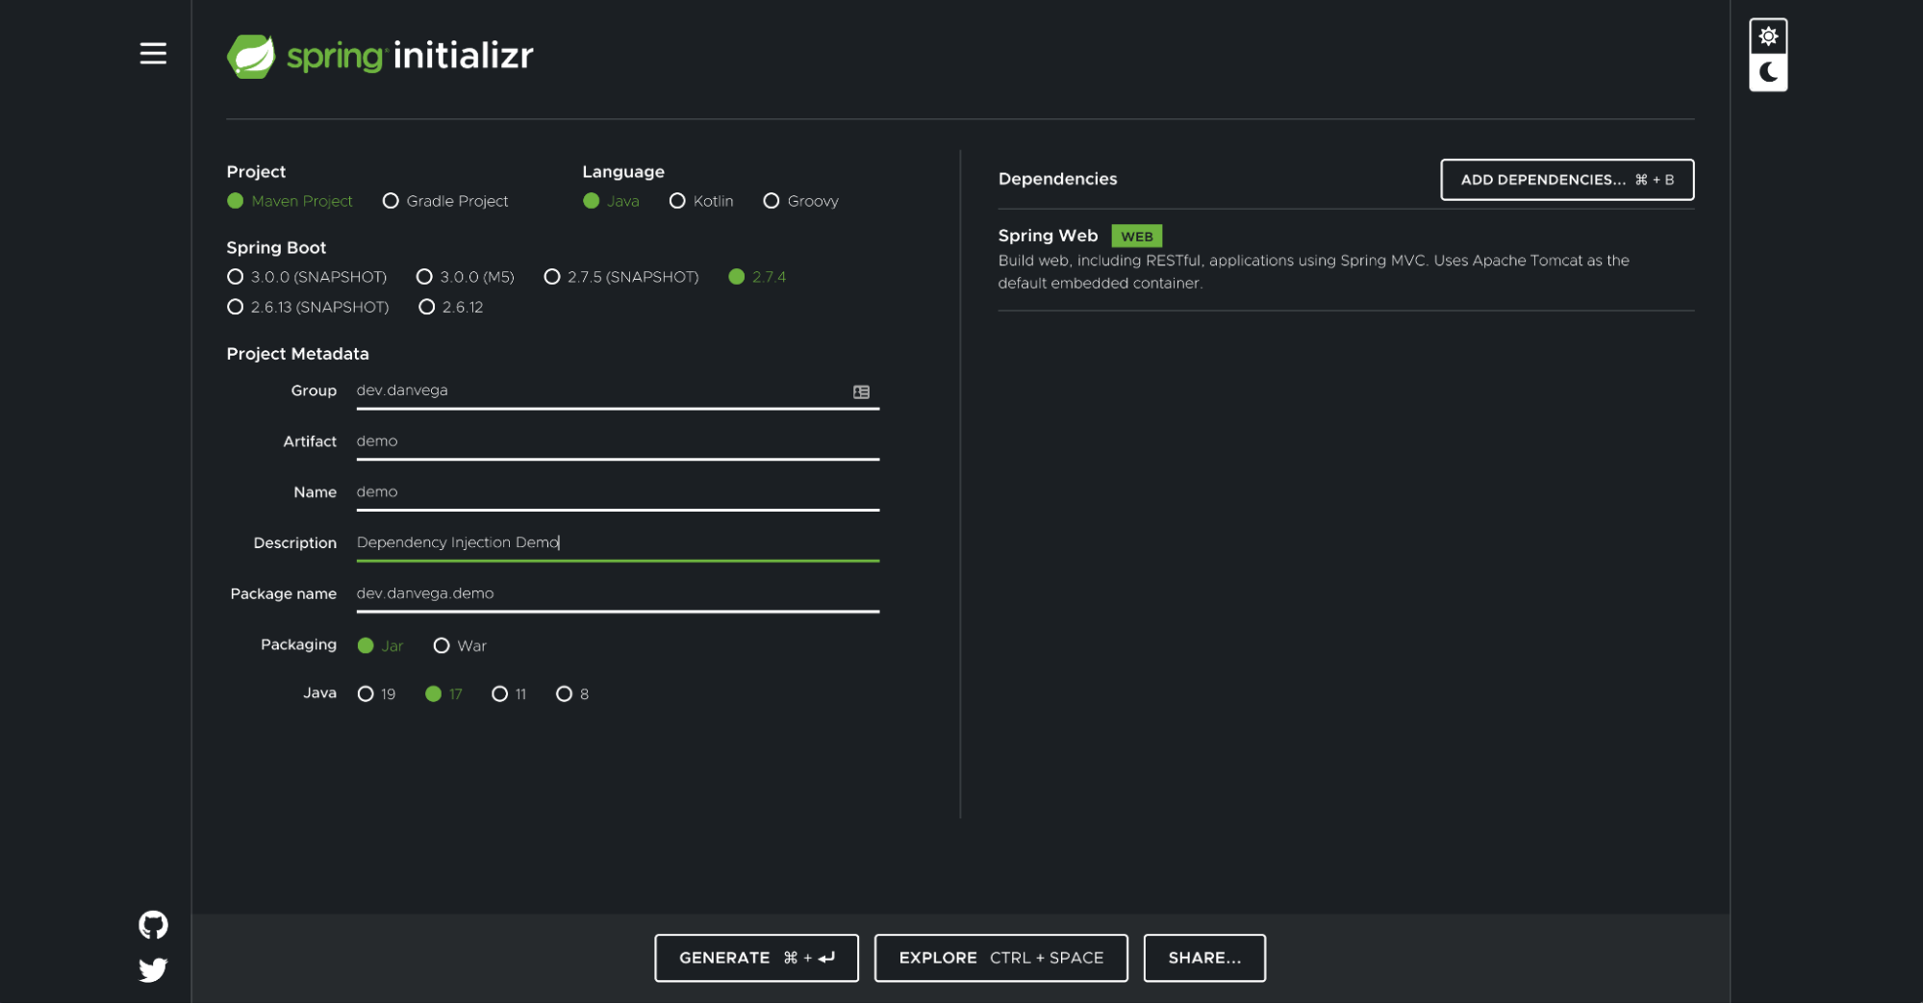The width and height of the screenshot is (1923, 1004).
Task: Click the Spring Boot section heading
Action: [x=276, y=248]
